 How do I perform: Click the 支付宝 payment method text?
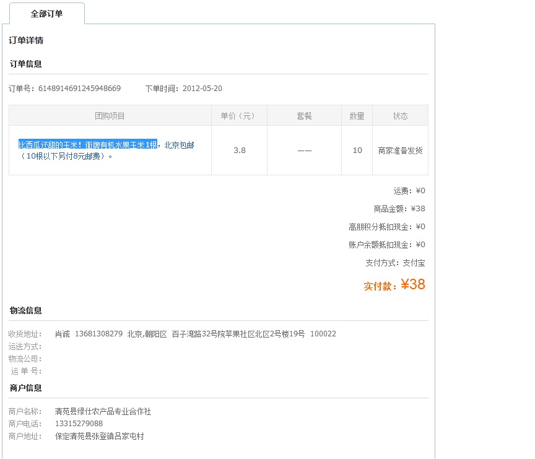click(414, 263)
